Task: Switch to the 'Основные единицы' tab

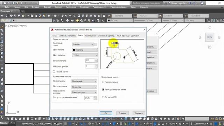Action: [106, 36]
